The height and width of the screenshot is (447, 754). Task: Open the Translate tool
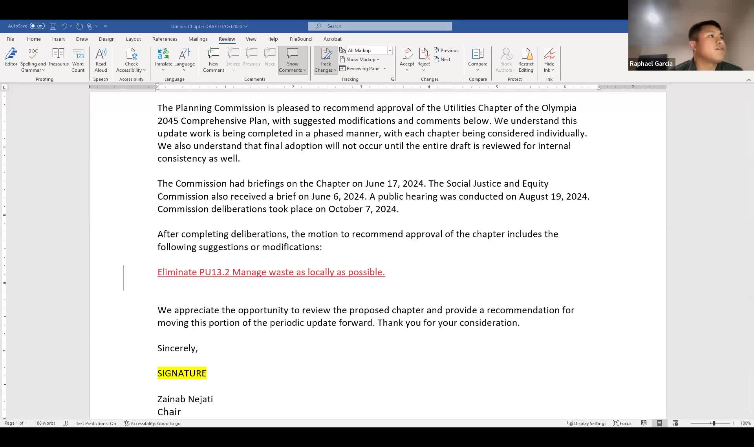163,57
